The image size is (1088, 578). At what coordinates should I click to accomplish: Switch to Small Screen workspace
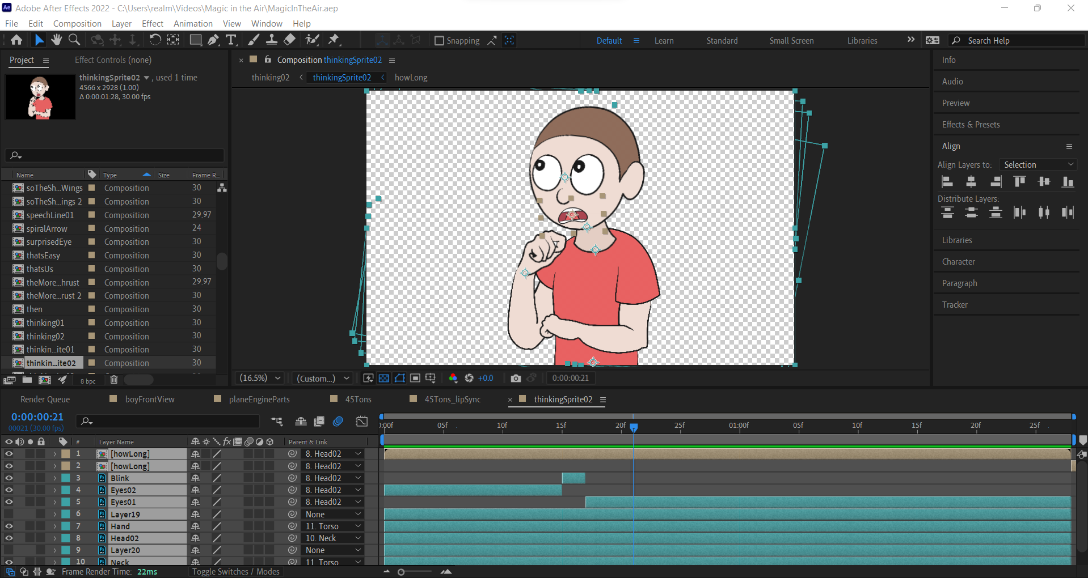point(791,40)
